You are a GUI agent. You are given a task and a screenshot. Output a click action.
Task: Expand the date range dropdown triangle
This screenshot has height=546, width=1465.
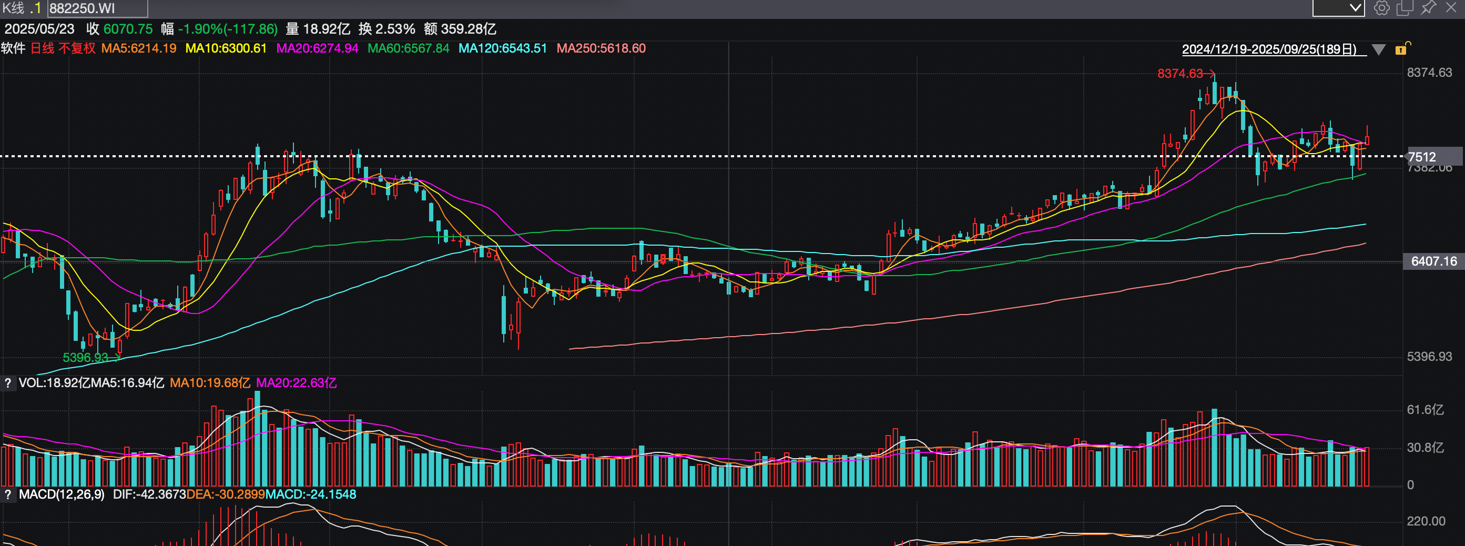[x=1379, y=49]
